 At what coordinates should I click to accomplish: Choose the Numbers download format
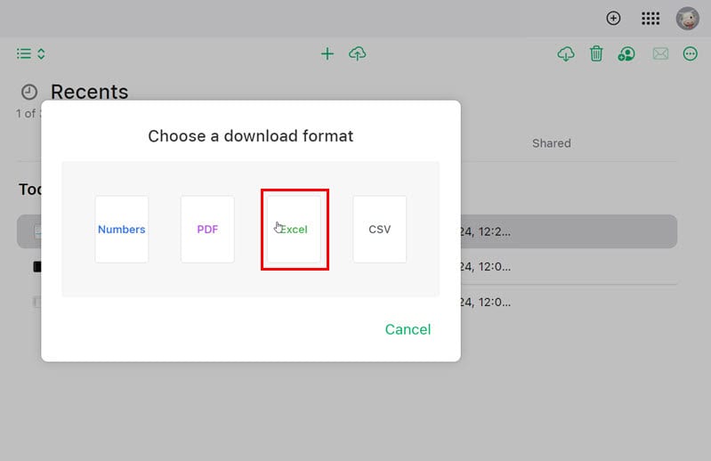click(x=122, y=230)
